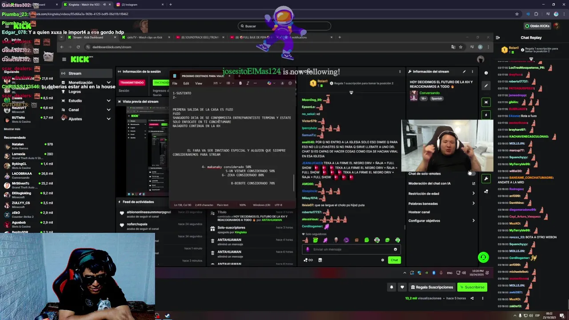The height and width of the screenshot is (320, 569).
Task: Click the pencil button in side rail
Action: (486, 85)
